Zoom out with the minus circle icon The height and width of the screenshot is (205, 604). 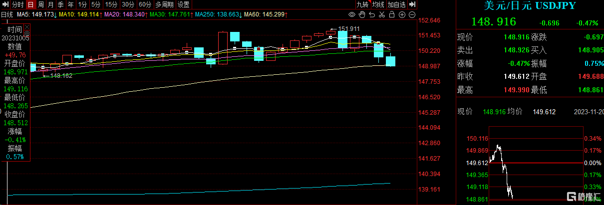pos(412,14)
